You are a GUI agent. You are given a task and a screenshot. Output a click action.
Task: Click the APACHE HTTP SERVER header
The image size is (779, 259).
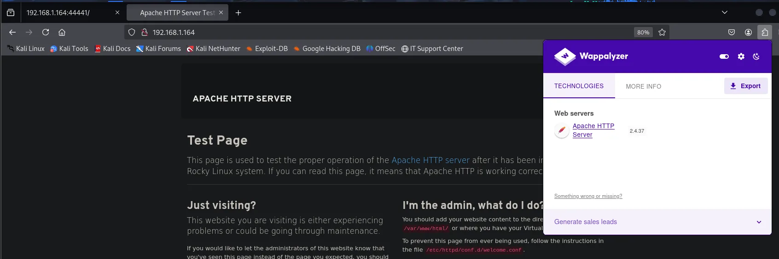242,99
